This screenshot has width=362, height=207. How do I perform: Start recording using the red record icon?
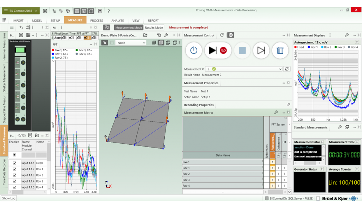pos(224,50)
